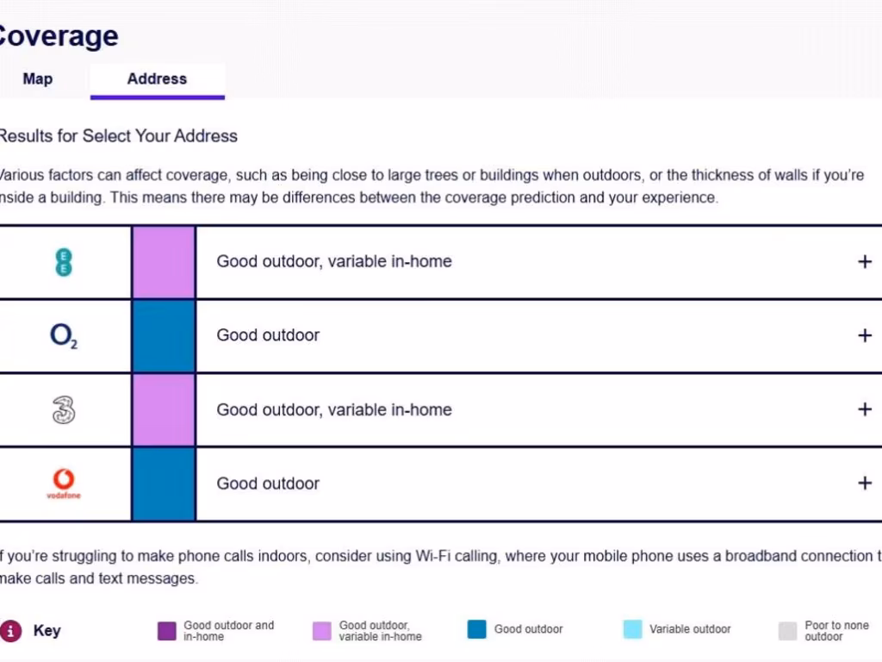Expand the Vodafone coverage row

[x=865, y=484]
